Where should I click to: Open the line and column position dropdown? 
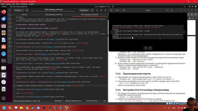pos(93,101)
